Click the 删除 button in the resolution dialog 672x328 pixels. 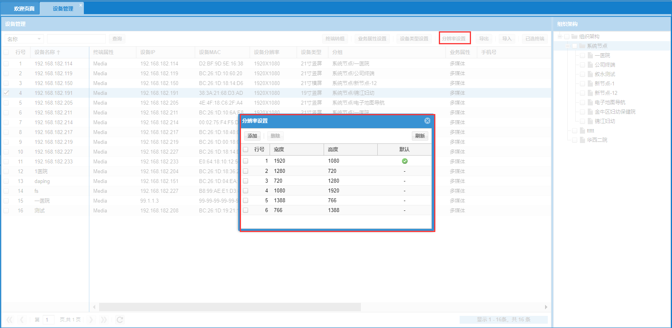pos(275,136)
